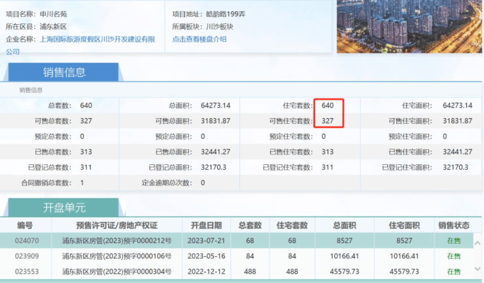Image resolution: width=484 pixels, height=283 pixels.
Task: Click the 在售 status for row 024070
Action: (453, 239)
